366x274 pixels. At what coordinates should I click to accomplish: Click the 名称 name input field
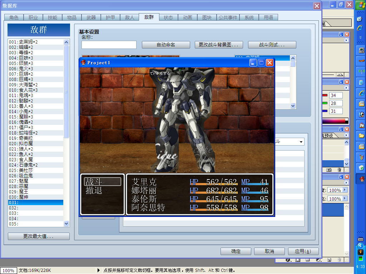[109, 45]
